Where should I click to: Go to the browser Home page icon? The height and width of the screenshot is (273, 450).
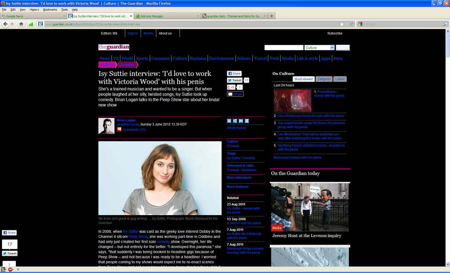pos(21,24)
